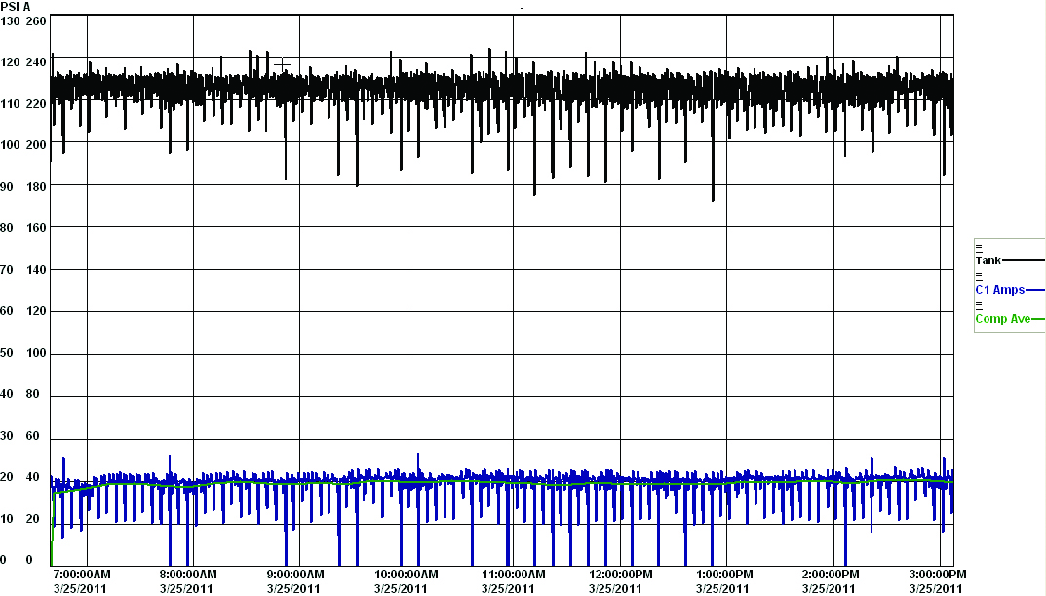Click the 260 amps axis value
This screenshot has width=1046, height=596.
click(36, 20)
